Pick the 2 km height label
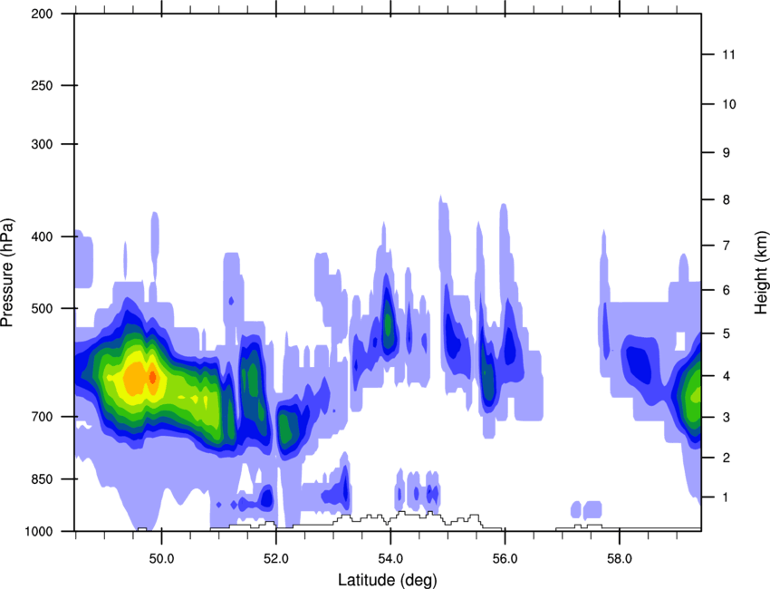This screenshot has height=589, width=770. (x=726, y=458)
